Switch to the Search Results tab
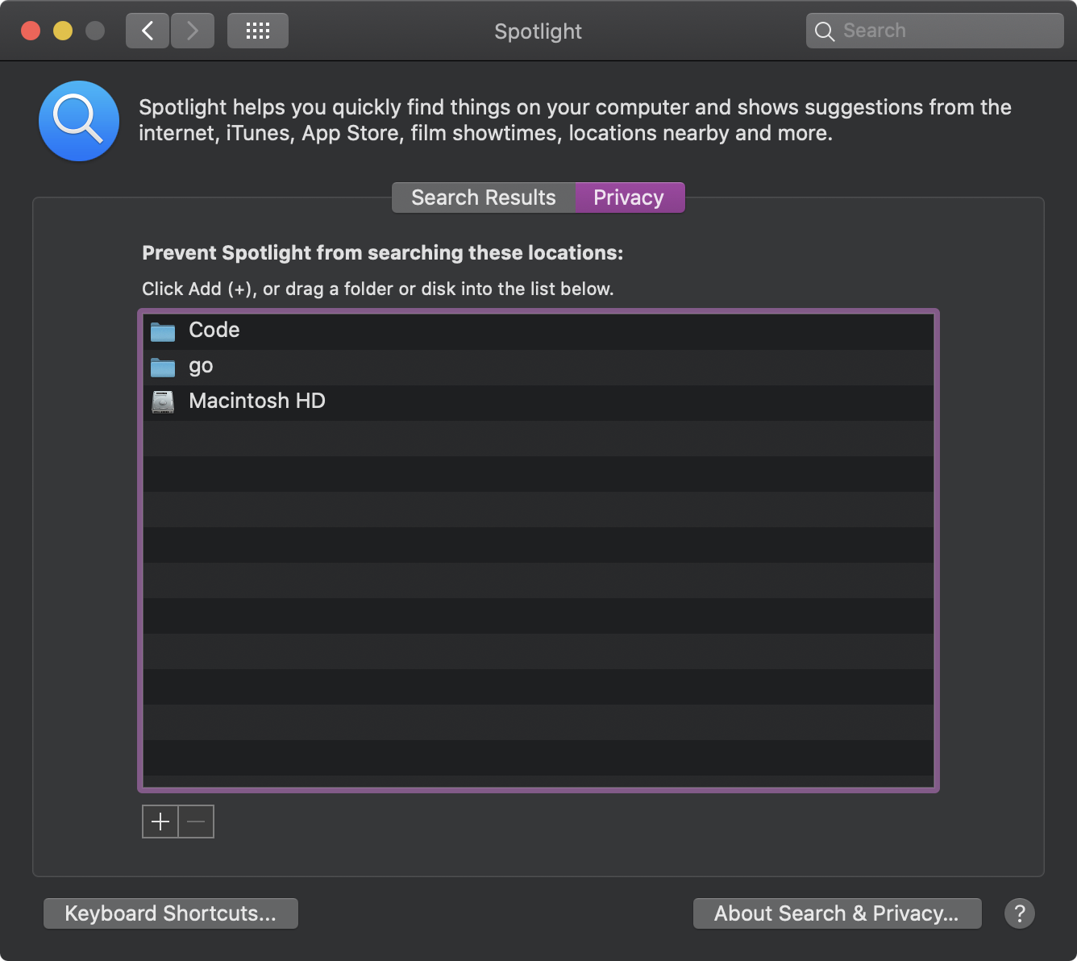The height and width of the screenshot is (961, 1077). 484,198
